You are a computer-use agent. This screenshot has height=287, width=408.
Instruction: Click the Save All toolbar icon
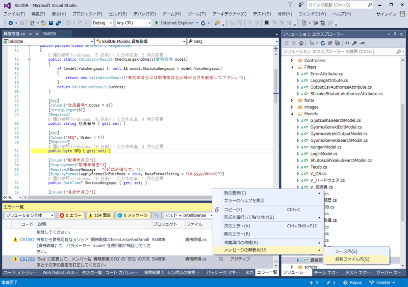[x=58, y=23]
